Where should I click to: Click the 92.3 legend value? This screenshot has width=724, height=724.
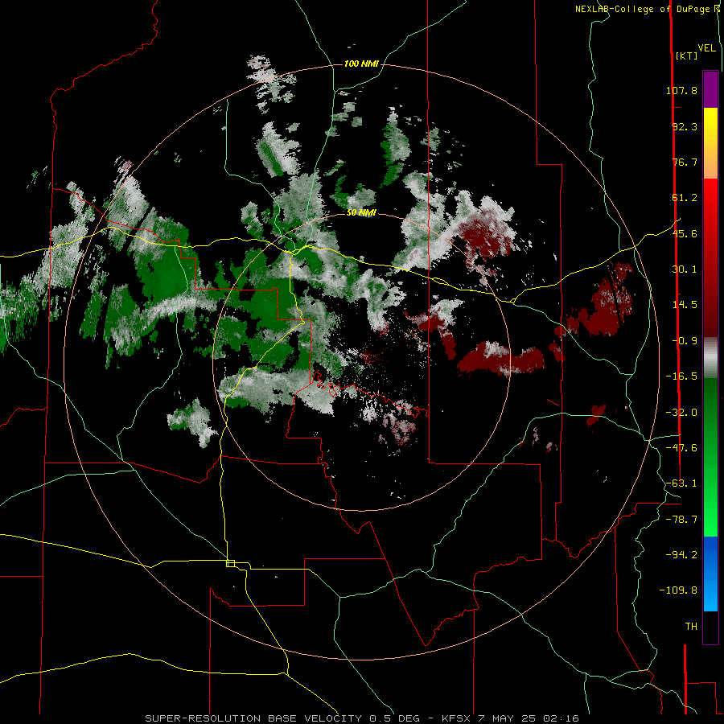click(685, 126)
